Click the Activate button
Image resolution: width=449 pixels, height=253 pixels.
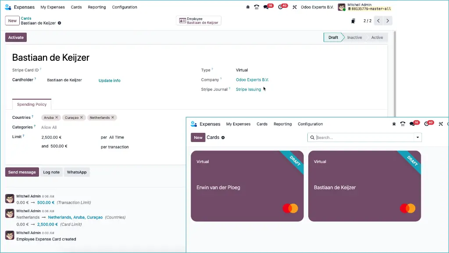15,37
